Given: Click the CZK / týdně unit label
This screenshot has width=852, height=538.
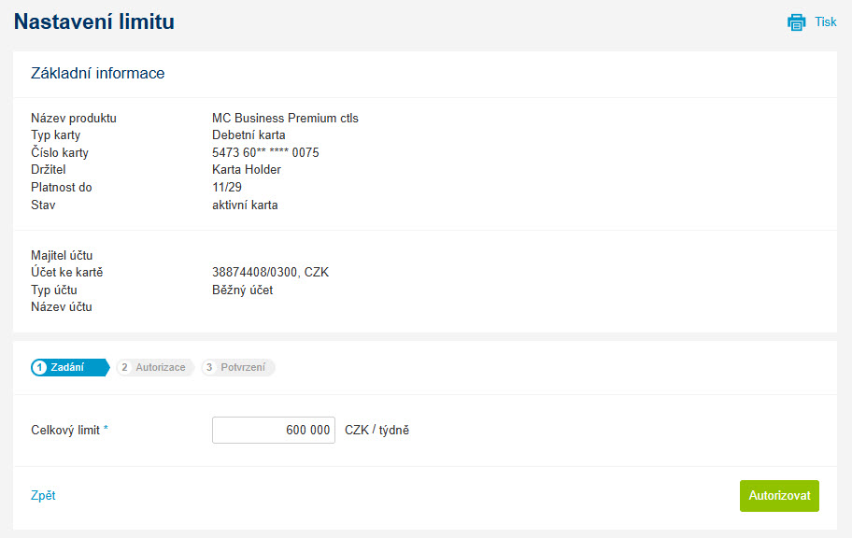Looking at the screenshot, I should (x=376, y=430).
